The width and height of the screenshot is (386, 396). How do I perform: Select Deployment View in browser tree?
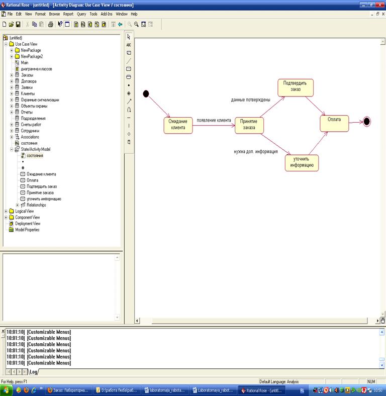point(28,224)
